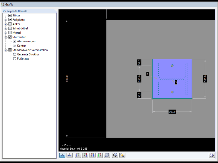Image resolution: width=218 pixels, height=163 pixels.
Task: Expand the Mörtel tree node
Action: point(6,33)
